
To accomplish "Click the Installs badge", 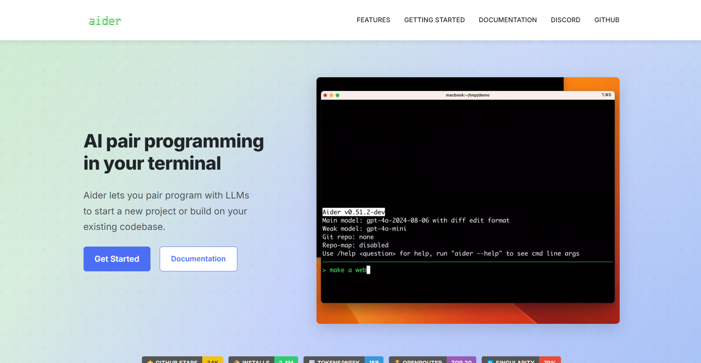I will pyautogui.click(x=263, y=360).
